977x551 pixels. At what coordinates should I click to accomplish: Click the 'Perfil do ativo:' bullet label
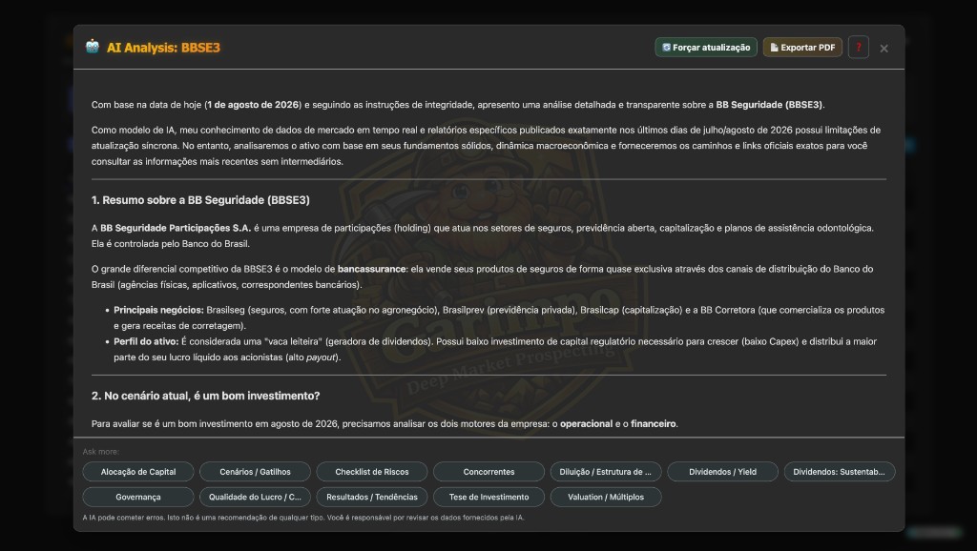(x=146, y=342)
